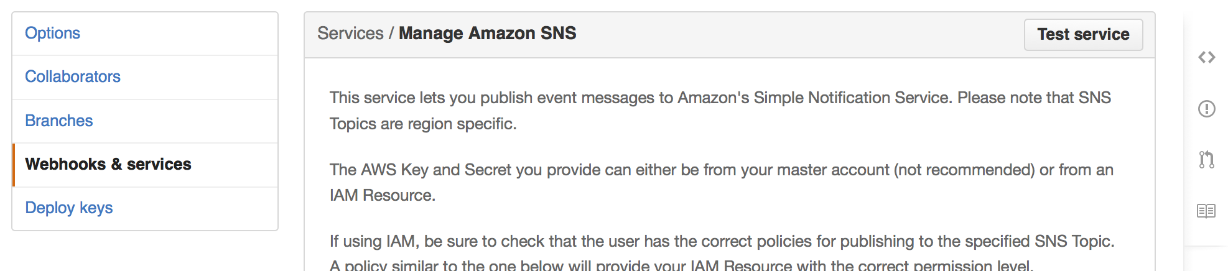
Task: Open Deploy keys settings
Action: [x=69, y=208]
